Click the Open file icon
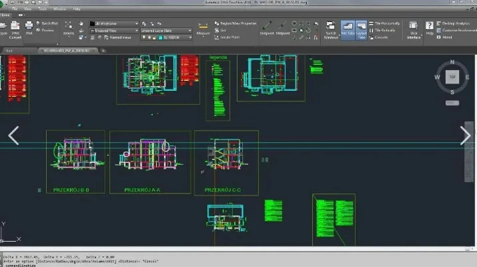 tap(2, 27)
